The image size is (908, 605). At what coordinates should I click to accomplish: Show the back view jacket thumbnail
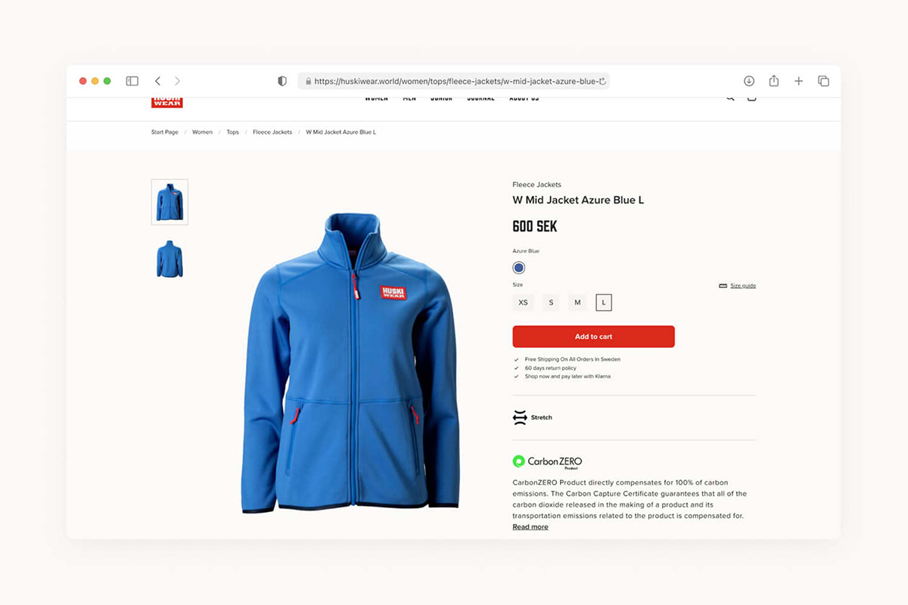pyautogui.click(x=169, y=259)
